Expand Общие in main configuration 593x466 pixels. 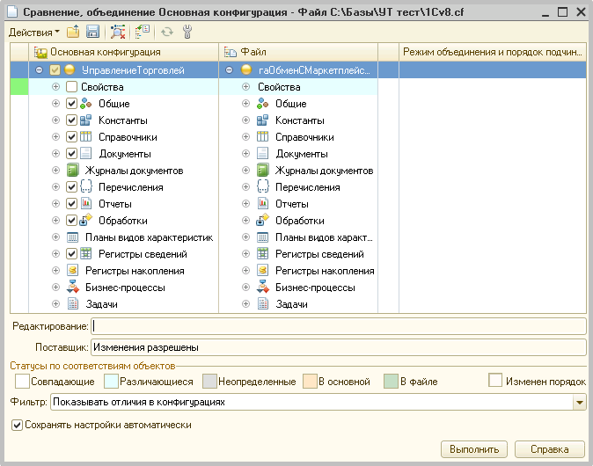55,103
